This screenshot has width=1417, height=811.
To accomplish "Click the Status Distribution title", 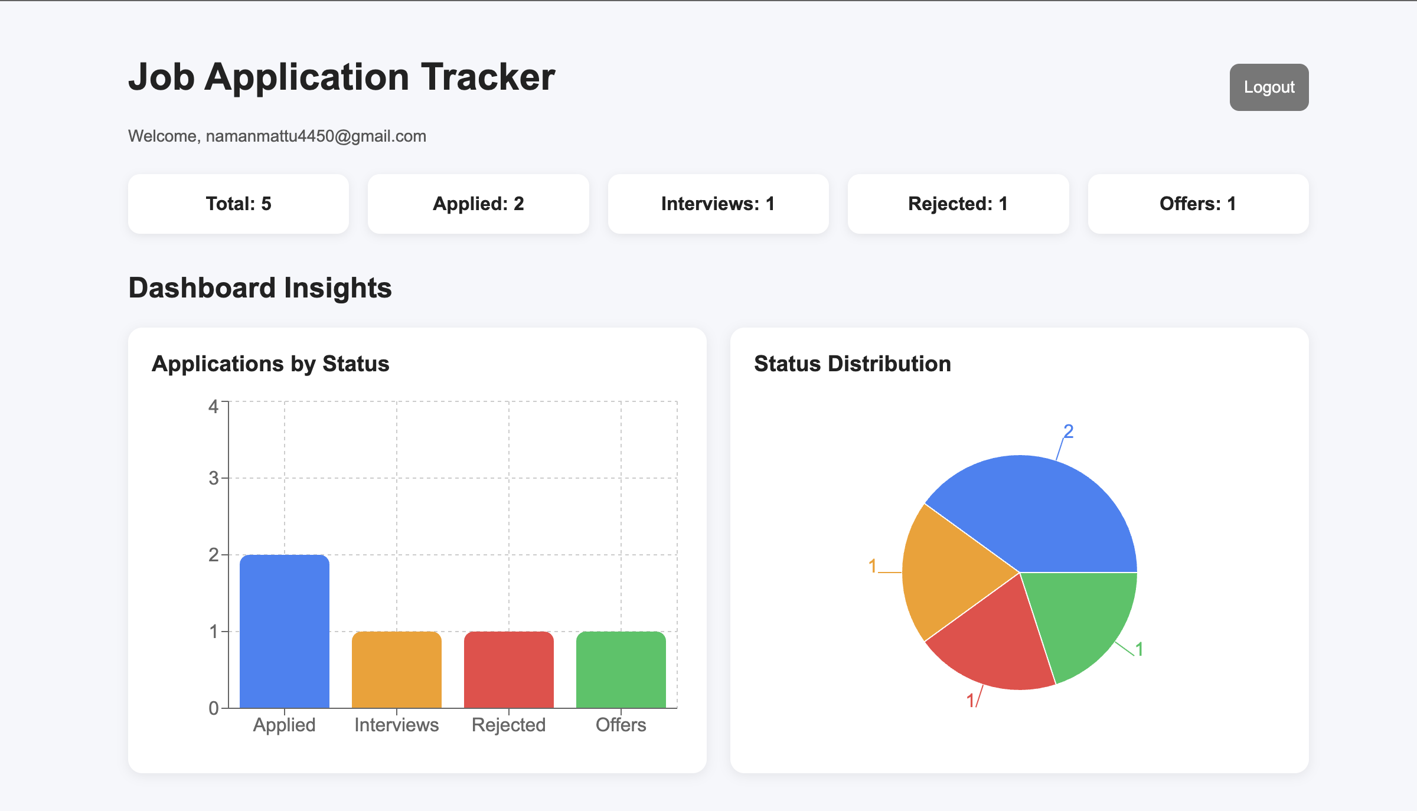I will (x=853, y=364).
